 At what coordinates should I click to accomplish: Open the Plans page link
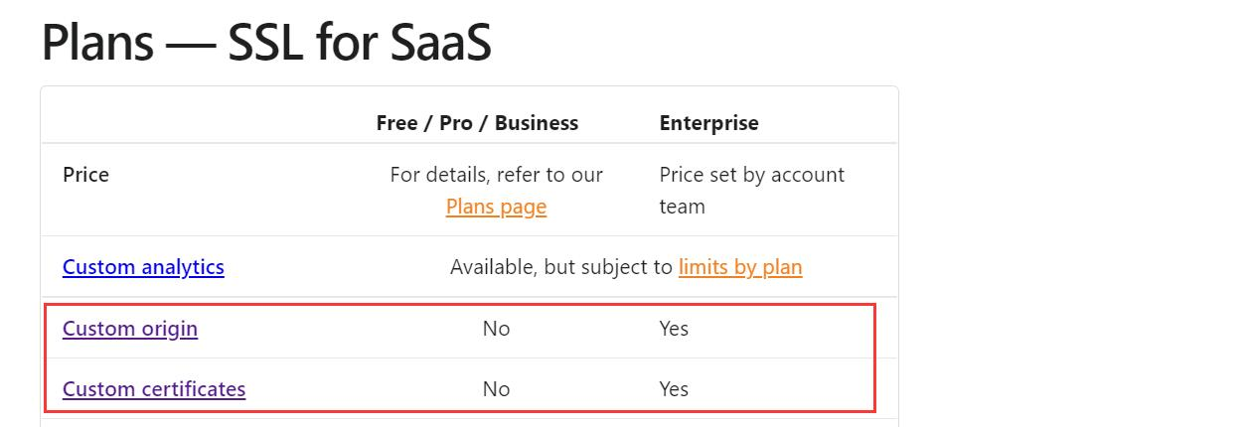click(x=496, y=207)
